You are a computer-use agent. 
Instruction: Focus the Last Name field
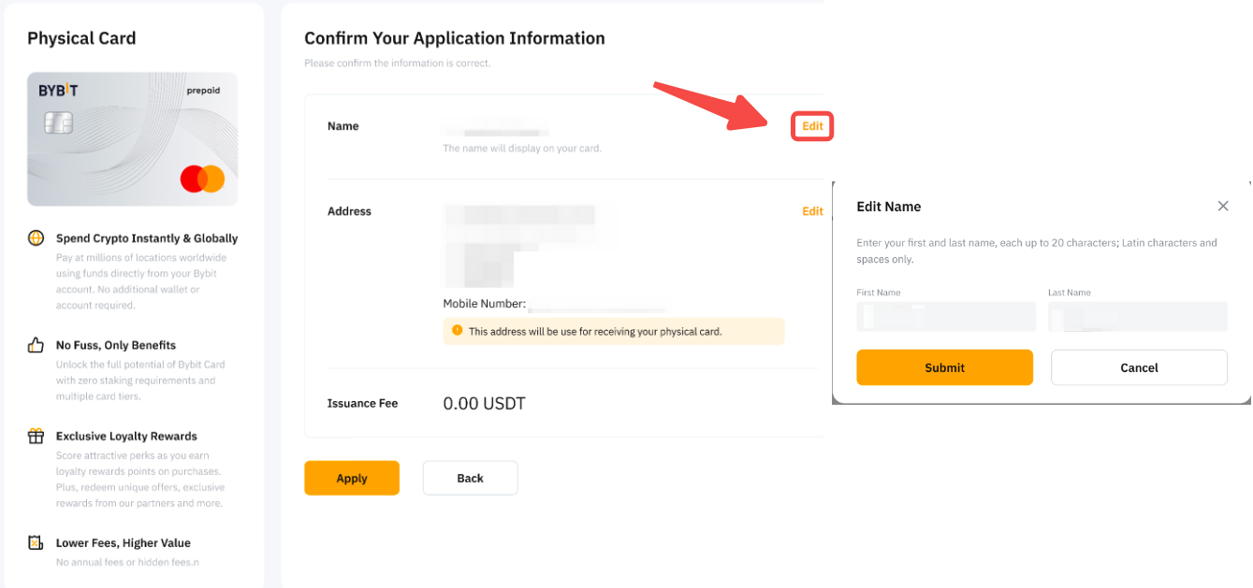(1137, 317)
